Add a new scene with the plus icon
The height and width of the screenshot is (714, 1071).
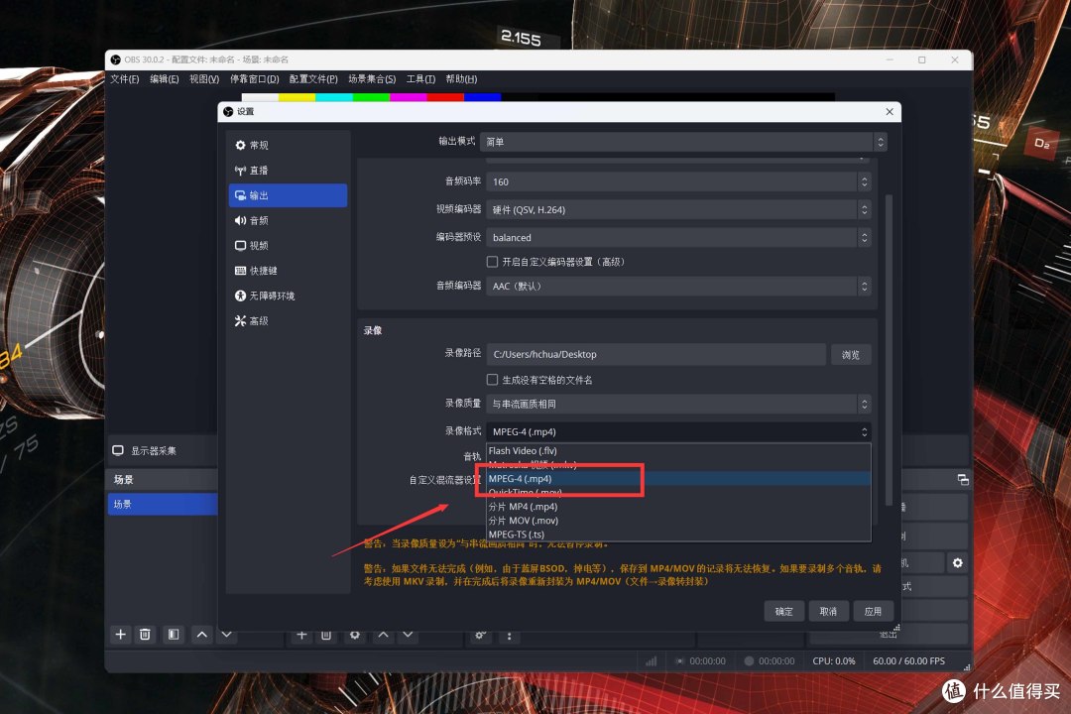coord(120,634)
